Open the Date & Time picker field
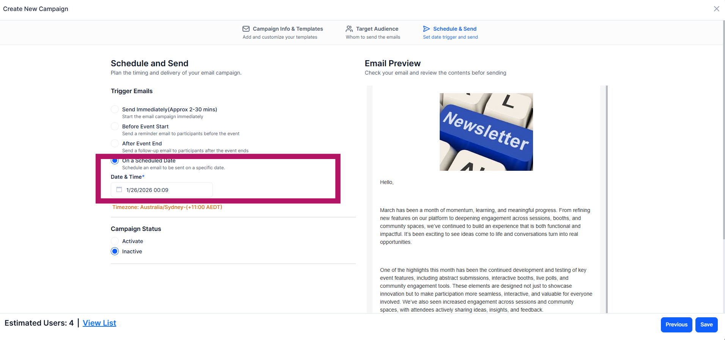725x340 pixels. coord(162,190)
